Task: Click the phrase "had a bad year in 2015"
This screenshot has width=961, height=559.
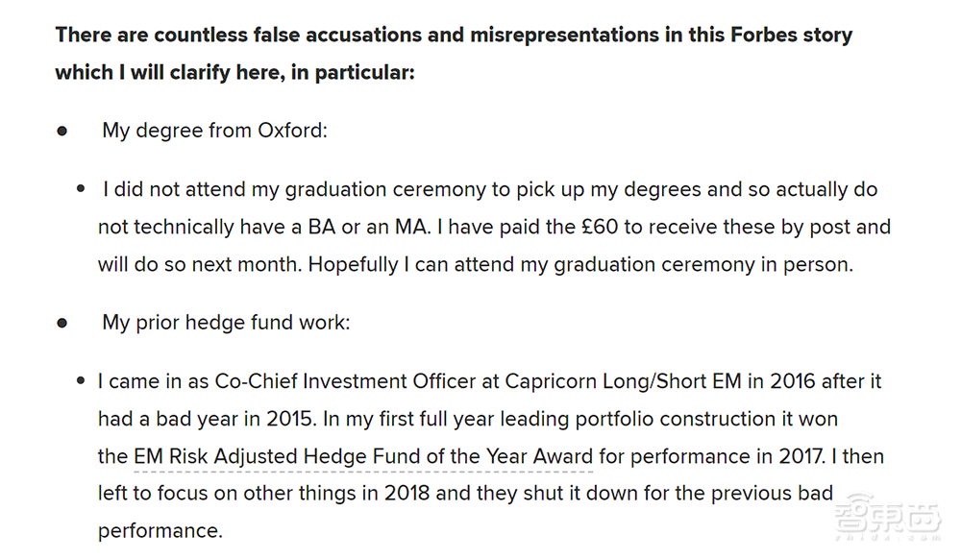Action: tap(206, 419)
